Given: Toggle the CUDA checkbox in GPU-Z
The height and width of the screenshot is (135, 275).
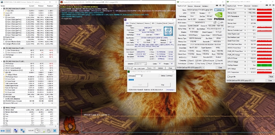Looking at the screenshot, I should 196,60.
